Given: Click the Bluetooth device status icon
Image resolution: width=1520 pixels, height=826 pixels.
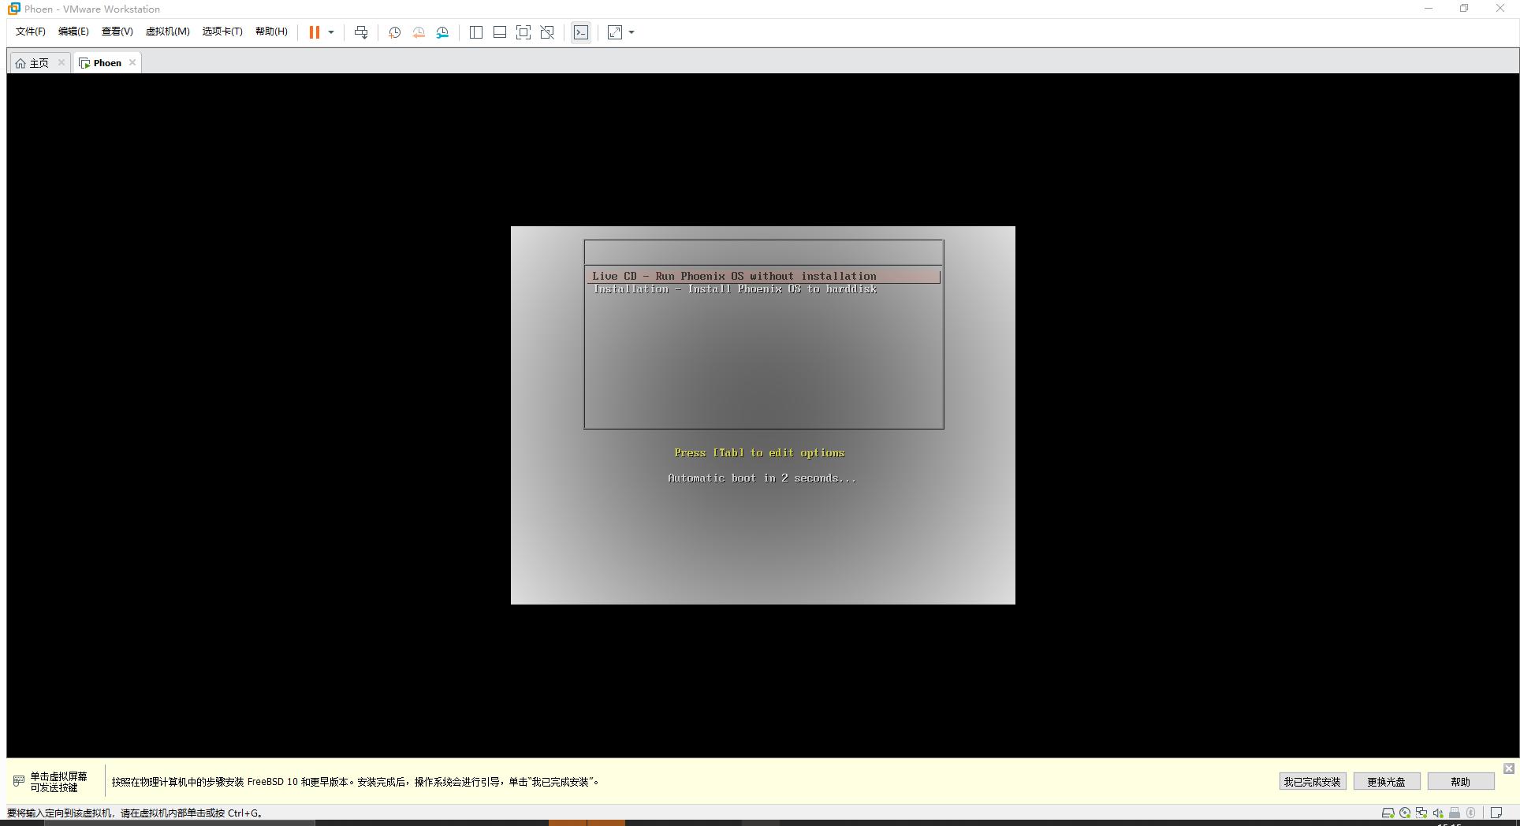Looking at the screenshot, I should click(x=1471, y=813).
